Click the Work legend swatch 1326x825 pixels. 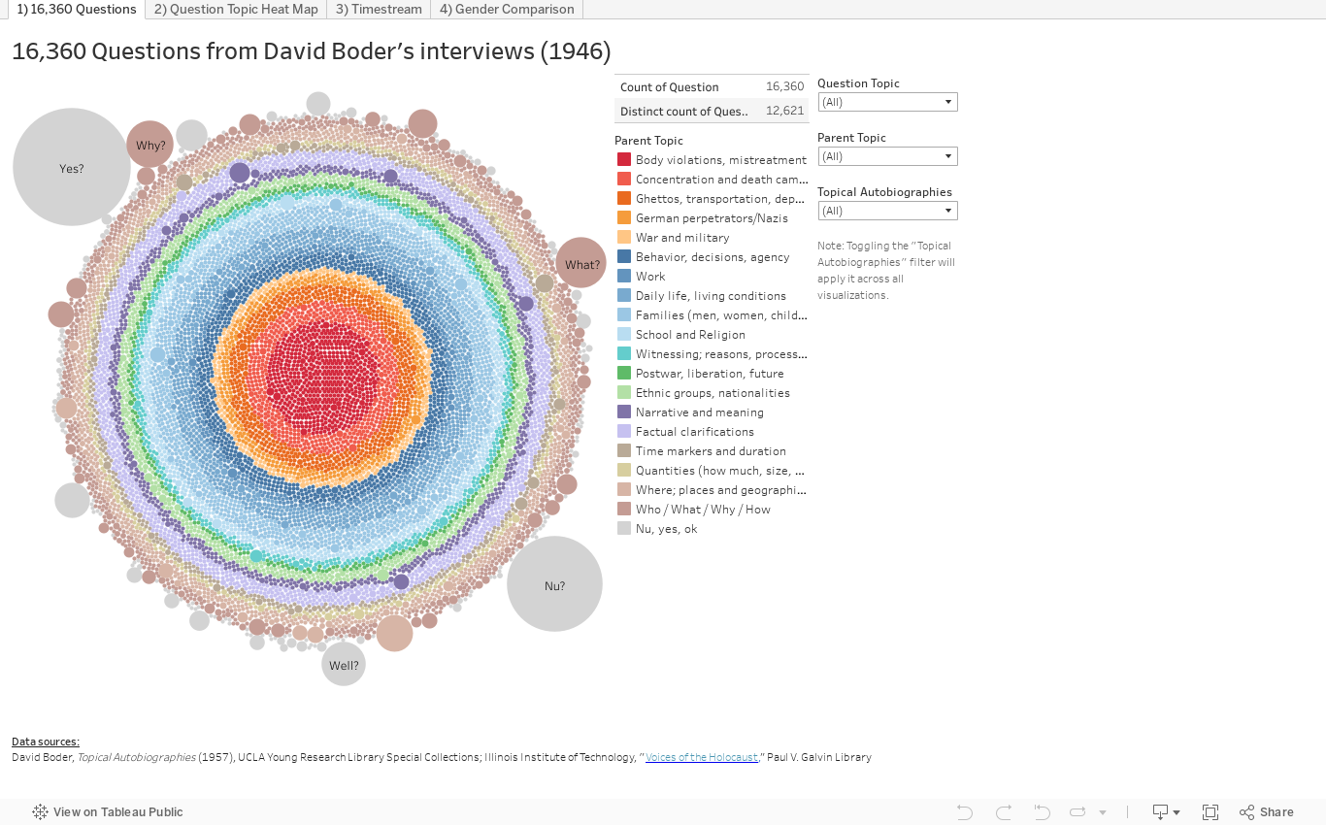coord(624,276)
